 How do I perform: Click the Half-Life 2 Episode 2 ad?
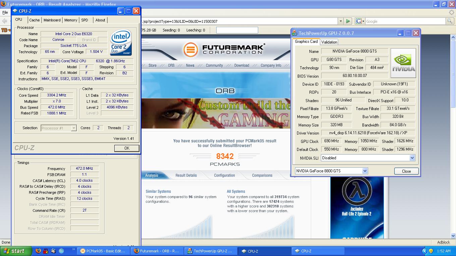(x=357, y=207)
